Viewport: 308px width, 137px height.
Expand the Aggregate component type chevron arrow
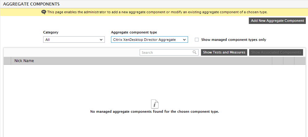point(184,40)
